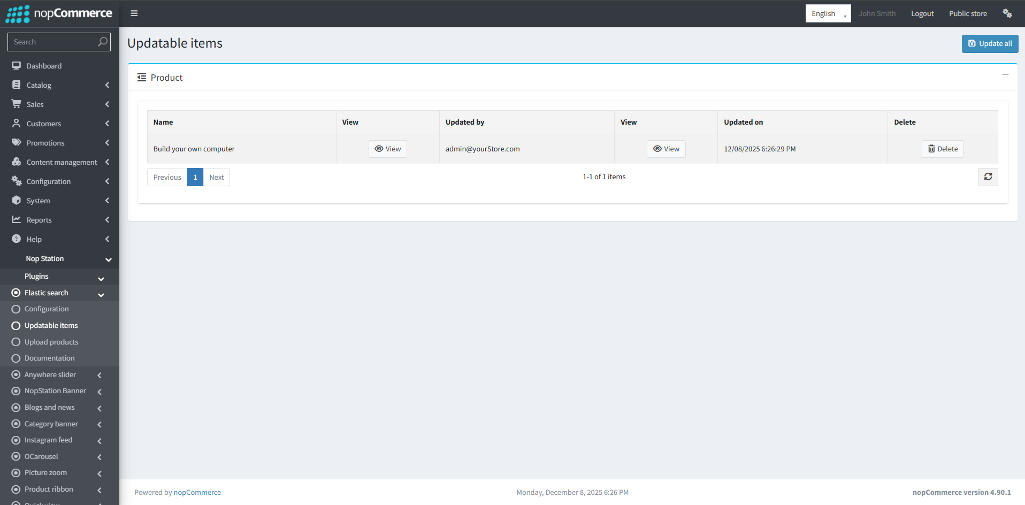This screenshot has height=505, width=1025.
Task: Delete the Build your own computer row
Action: point(943,149)
